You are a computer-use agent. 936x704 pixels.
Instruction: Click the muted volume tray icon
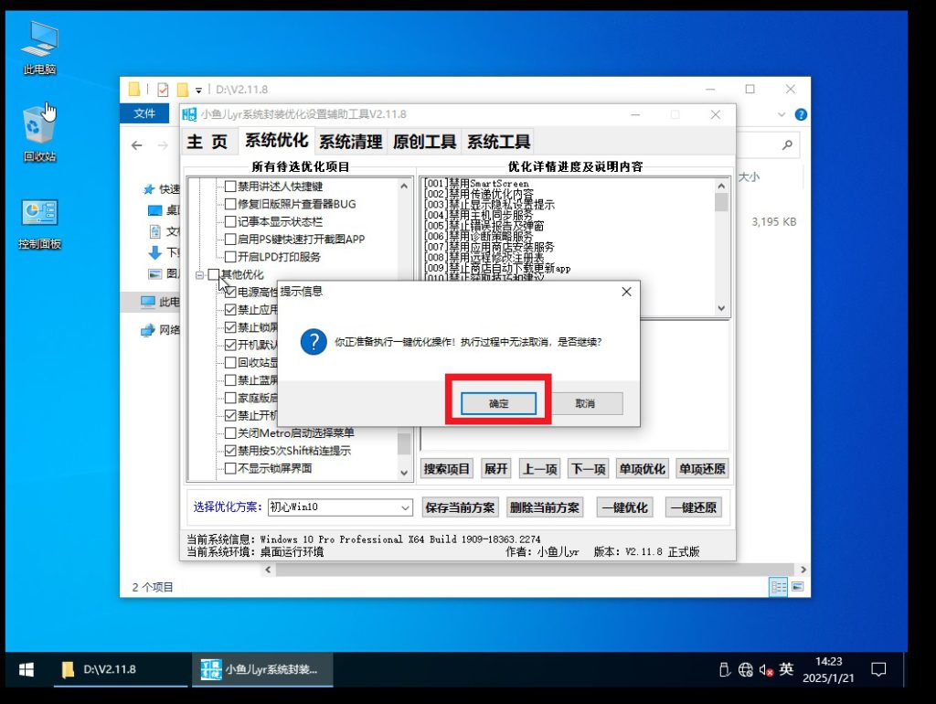(x=765, y=669)
